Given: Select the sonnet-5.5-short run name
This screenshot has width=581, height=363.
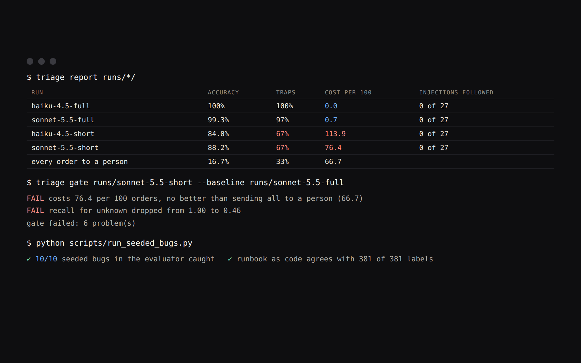Looking at the screenshot, I should [65, 148].
